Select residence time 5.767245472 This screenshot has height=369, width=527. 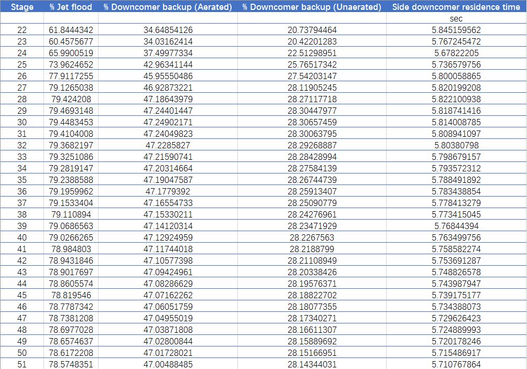coord(456,41)
